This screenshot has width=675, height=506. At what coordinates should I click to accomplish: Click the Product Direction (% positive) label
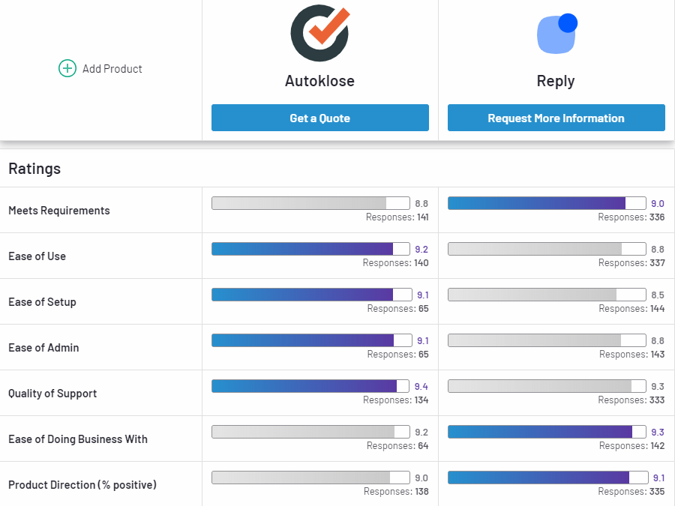click(x=82, y=485)
